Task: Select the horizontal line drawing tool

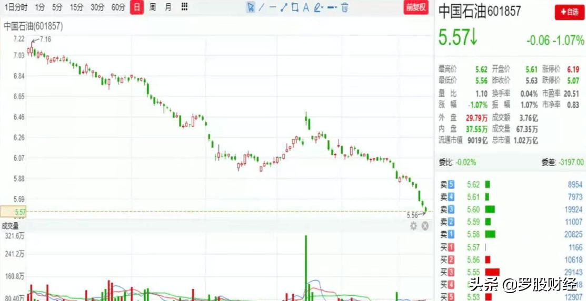Action: 272,7
